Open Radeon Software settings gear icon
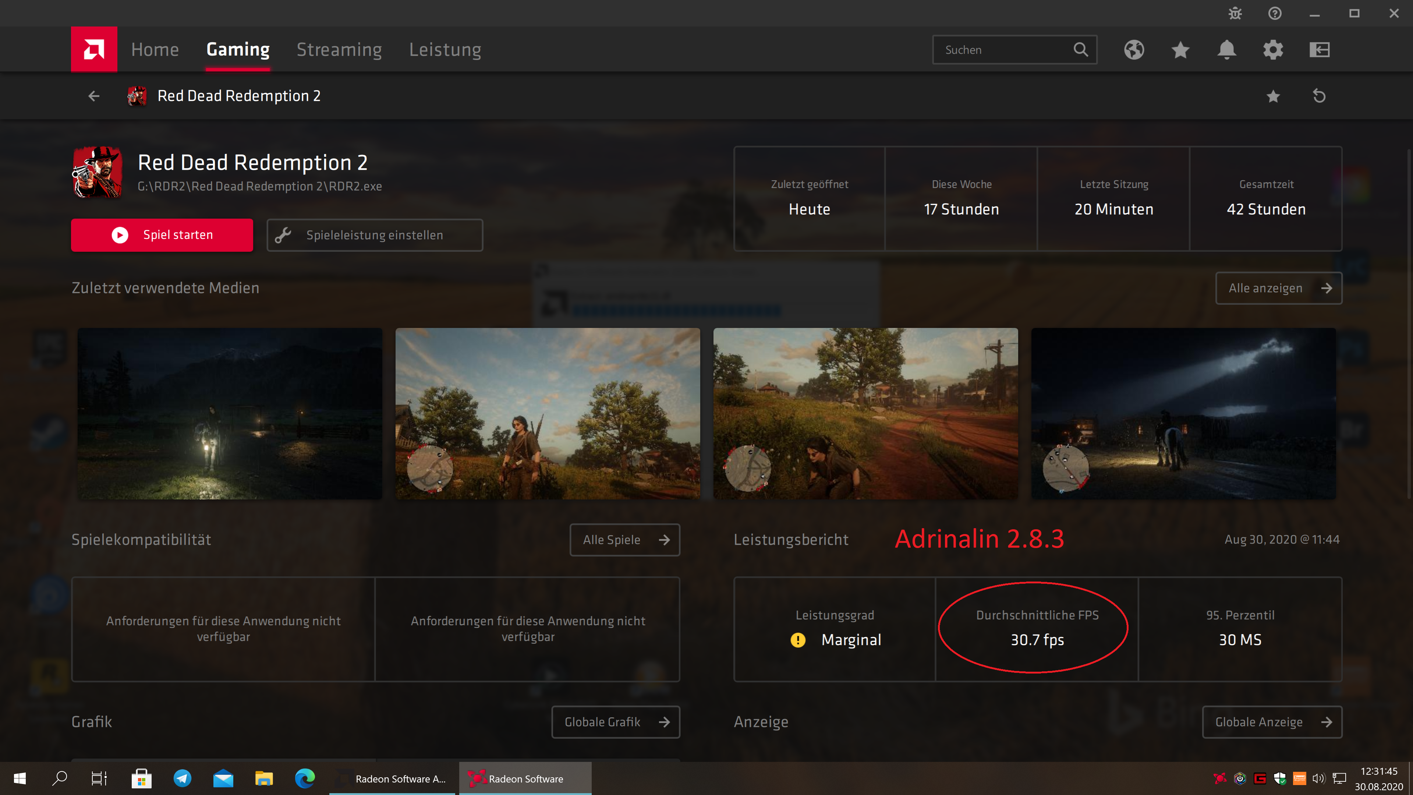 pyautogui.click(x=1273, y=49)
